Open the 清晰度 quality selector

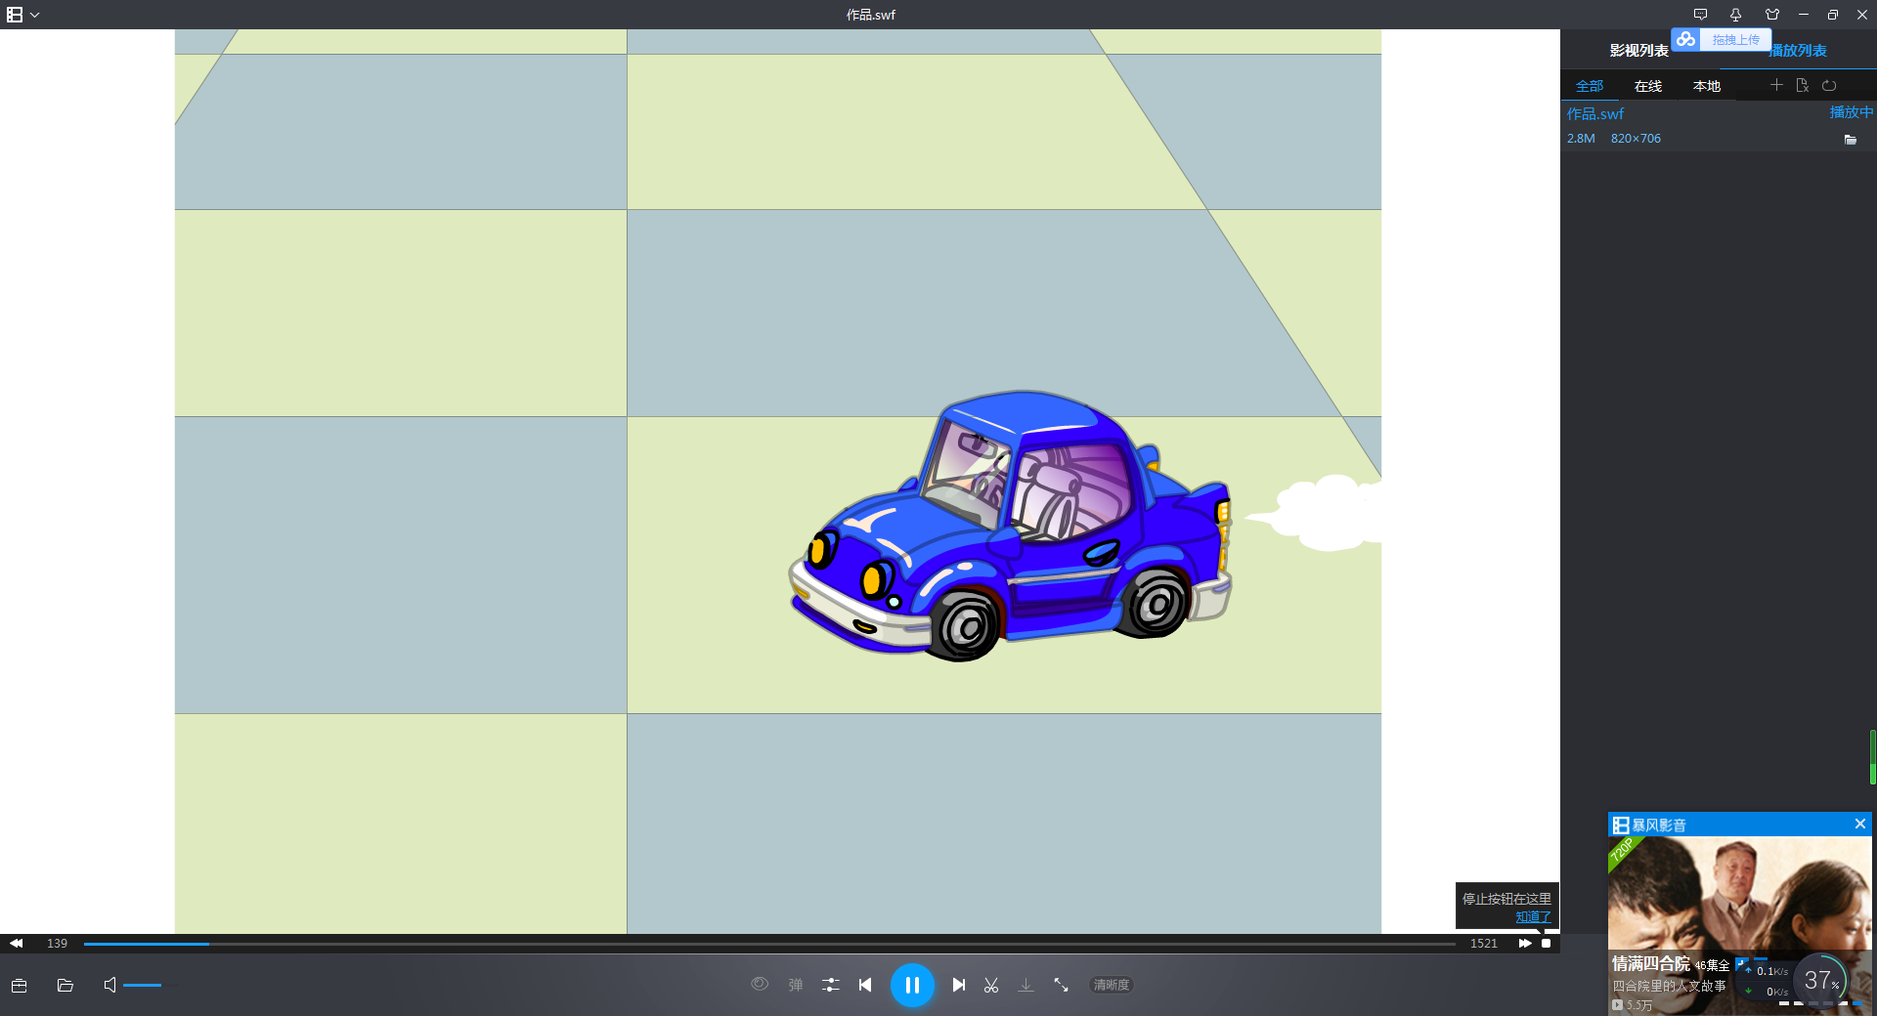tap(1112, 985)
